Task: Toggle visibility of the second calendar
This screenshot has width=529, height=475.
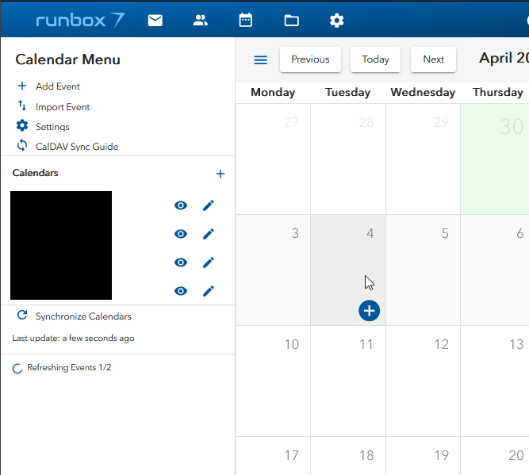Action: point(181,234)
